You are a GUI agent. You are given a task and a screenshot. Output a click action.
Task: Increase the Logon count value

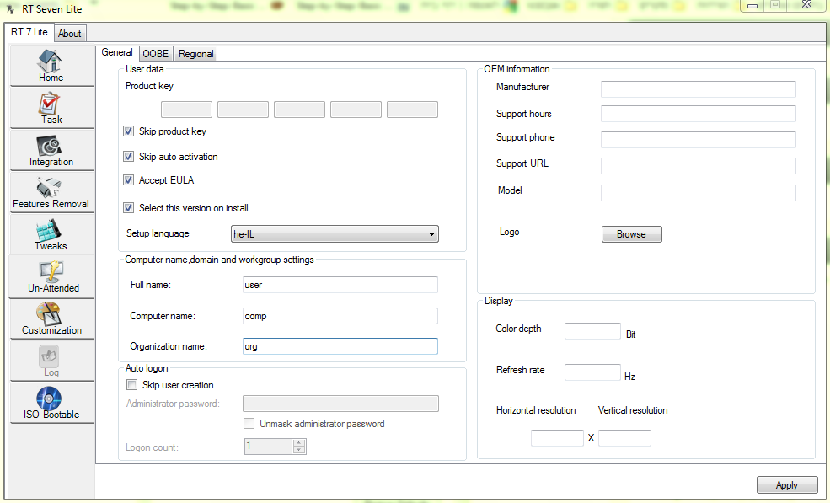click(x=299, y=442)
